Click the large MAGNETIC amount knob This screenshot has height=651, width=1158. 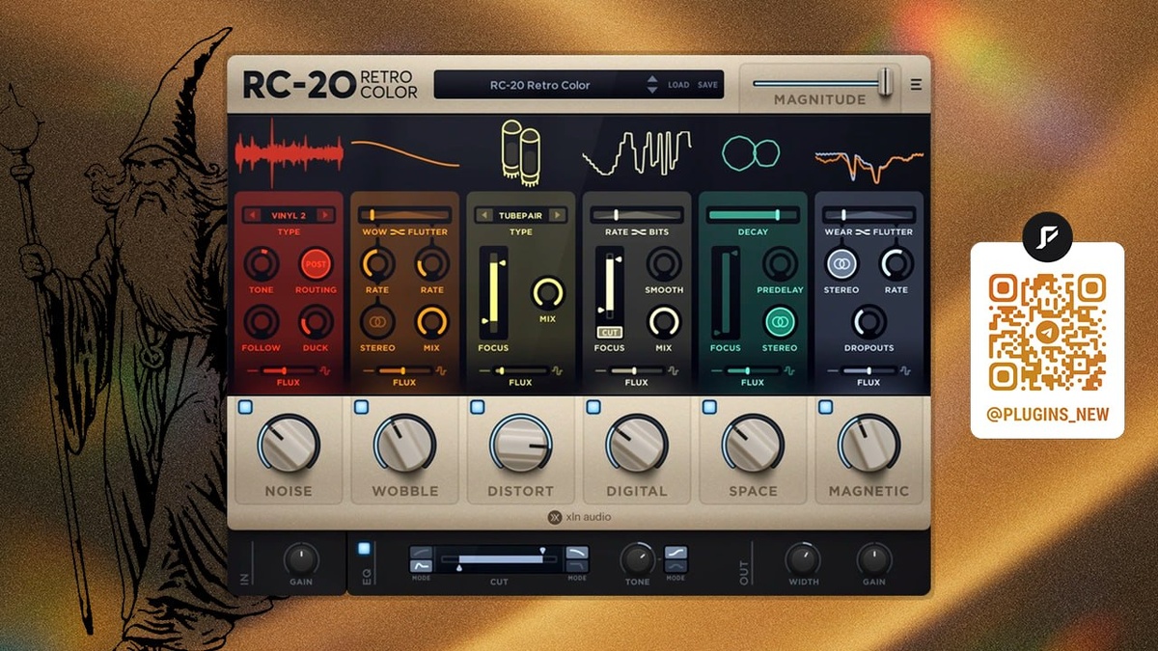868,444
